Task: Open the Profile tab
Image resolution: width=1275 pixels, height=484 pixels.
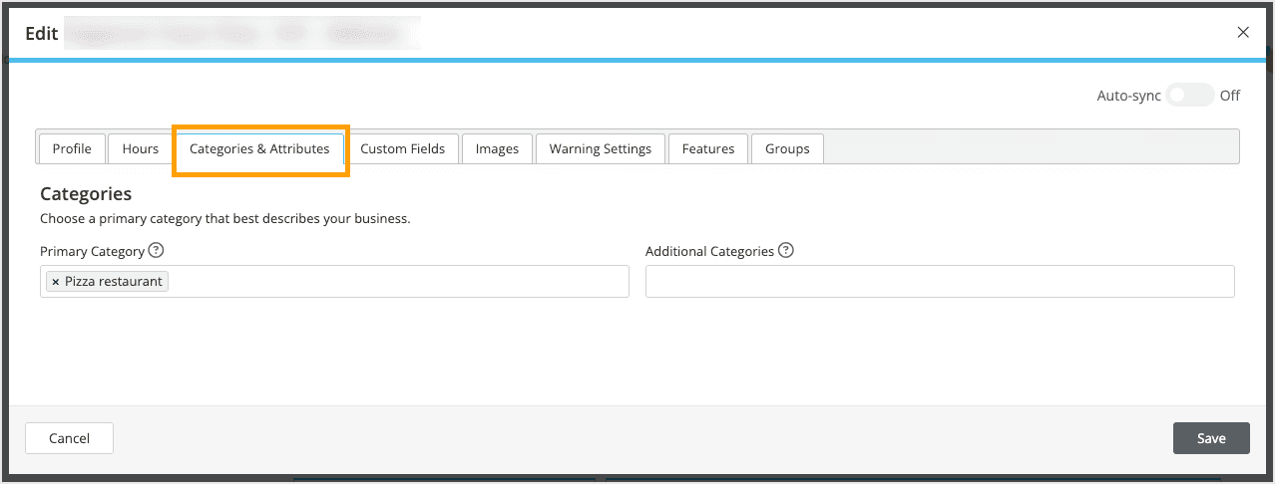Action: [72, 148]
